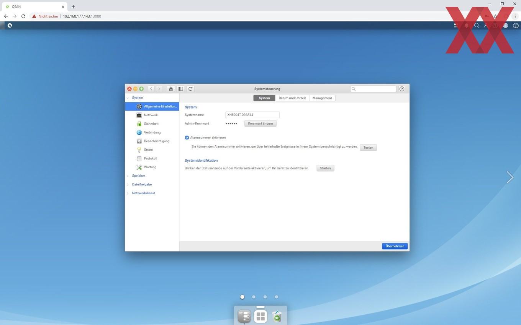
Task: Open the app grid dock icon
Action: [260, 317]
